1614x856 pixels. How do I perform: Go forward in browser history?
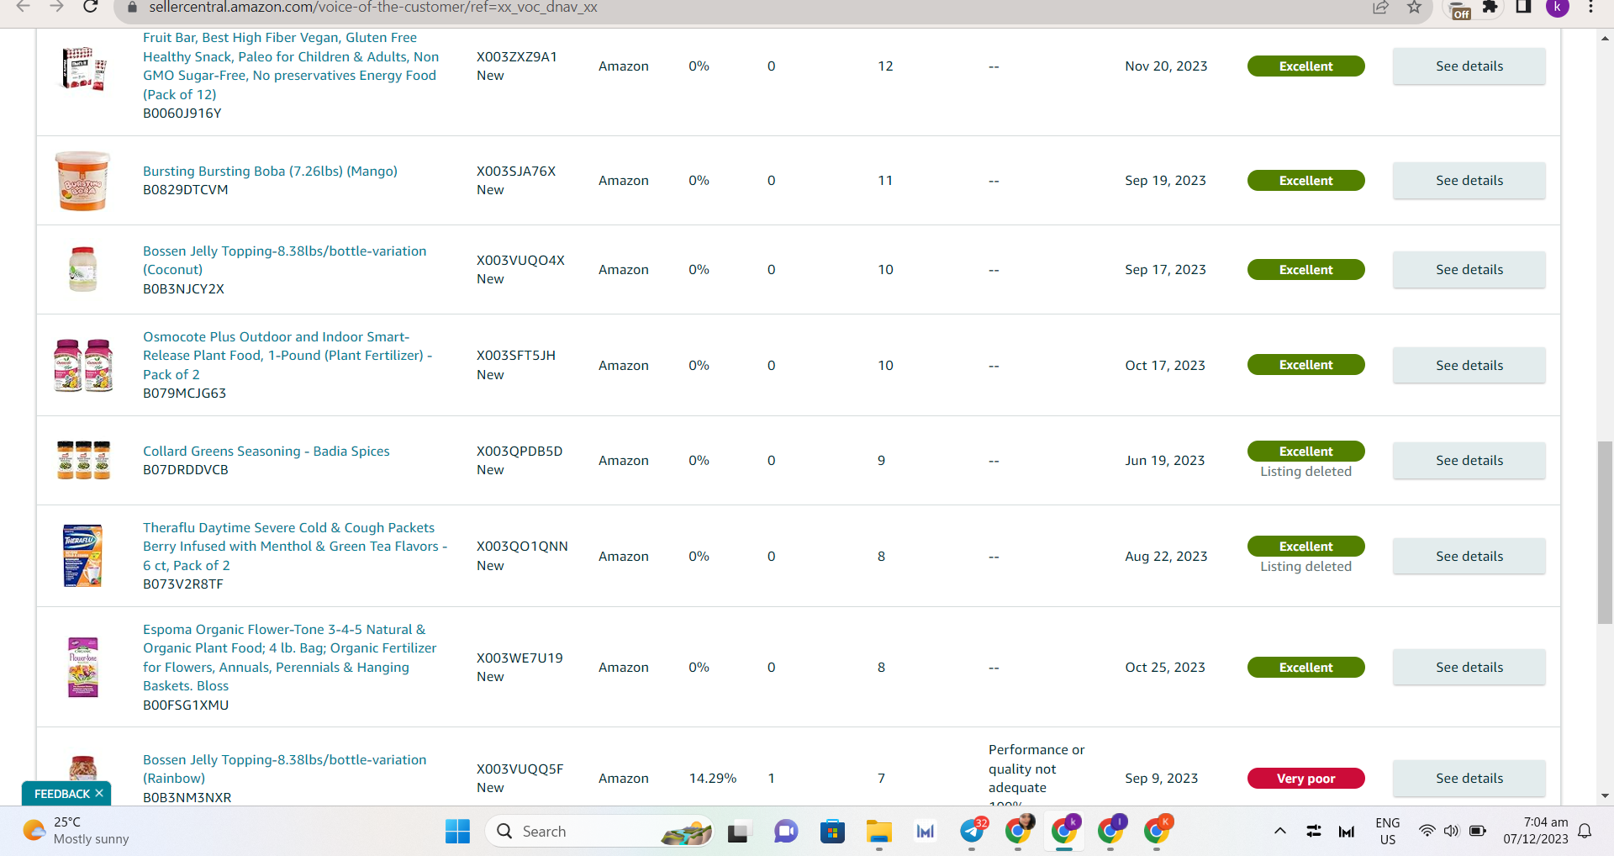[x=56, y=7]
